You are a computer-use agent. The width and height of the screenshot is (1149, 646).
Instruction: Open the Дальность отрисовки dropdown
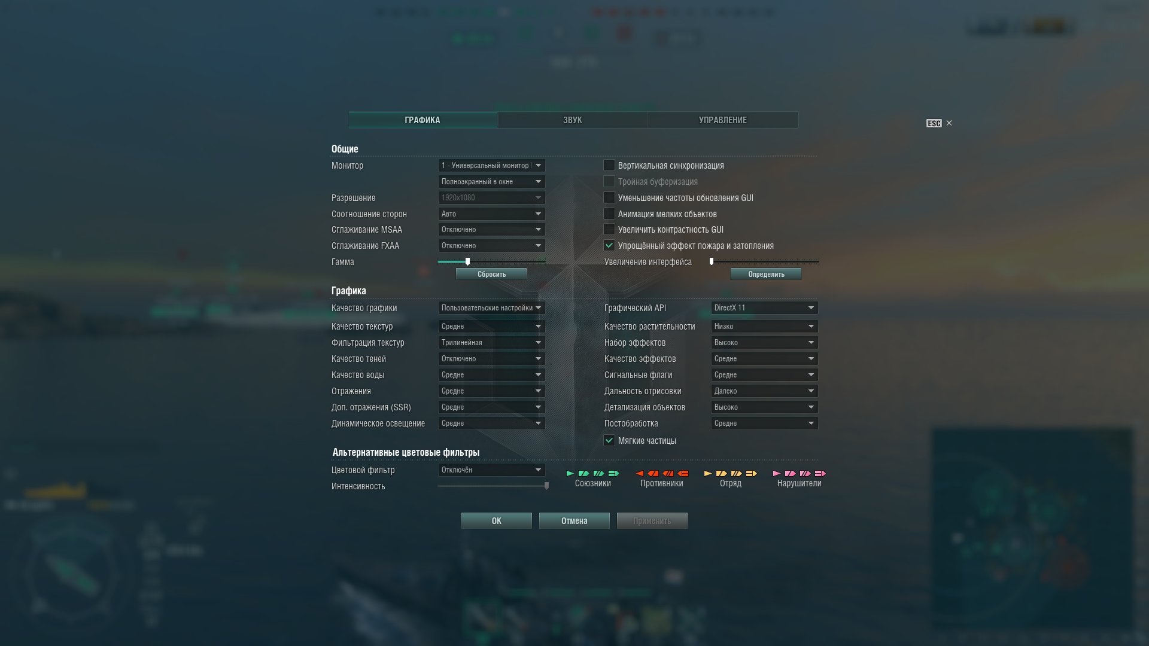pos(764,391)
